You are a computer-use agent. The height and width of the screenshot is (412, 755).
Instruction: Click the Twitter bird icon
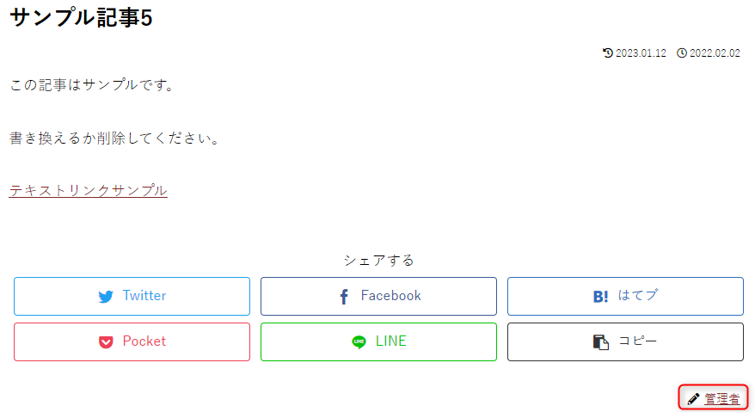coord(106,297)
